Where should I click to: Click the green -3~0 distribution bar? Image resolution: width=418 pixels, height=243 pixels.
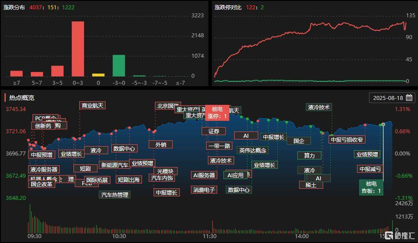(119, 65)
